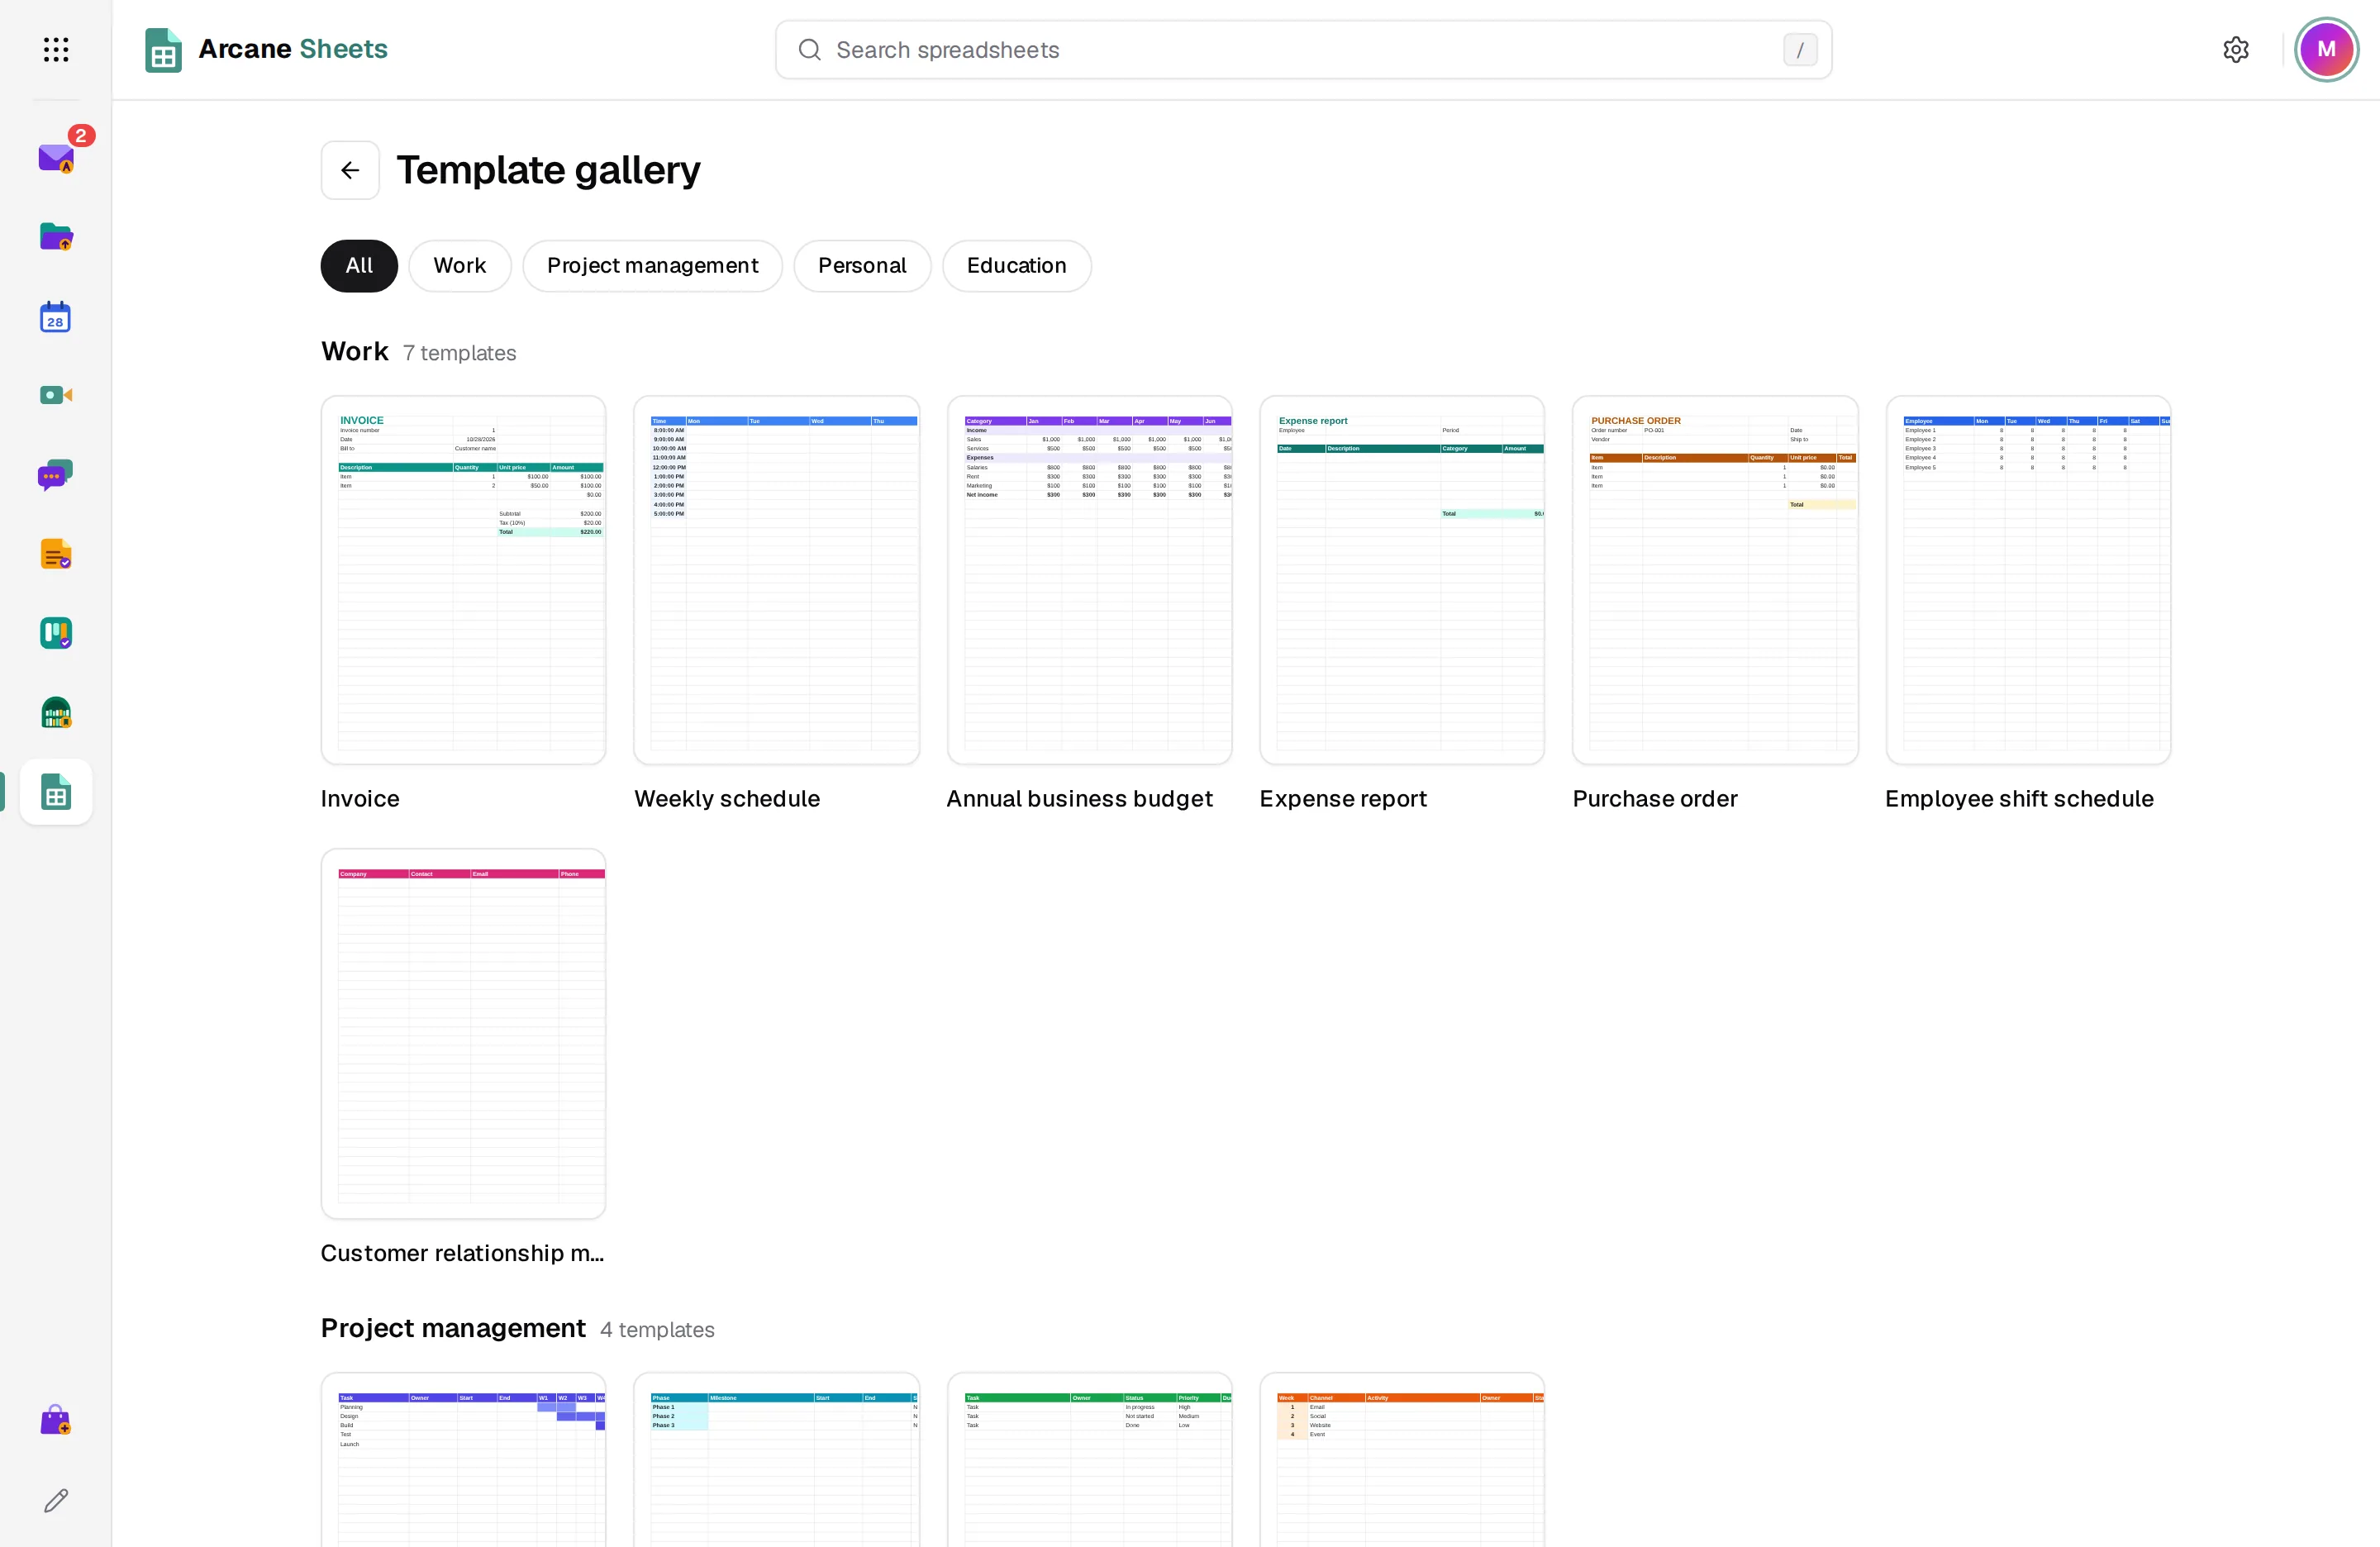Image resolution: width=2380 pixels, height=1547 pixels.
Task: Open the orange Week and Channel template
Action: 1402,1460
